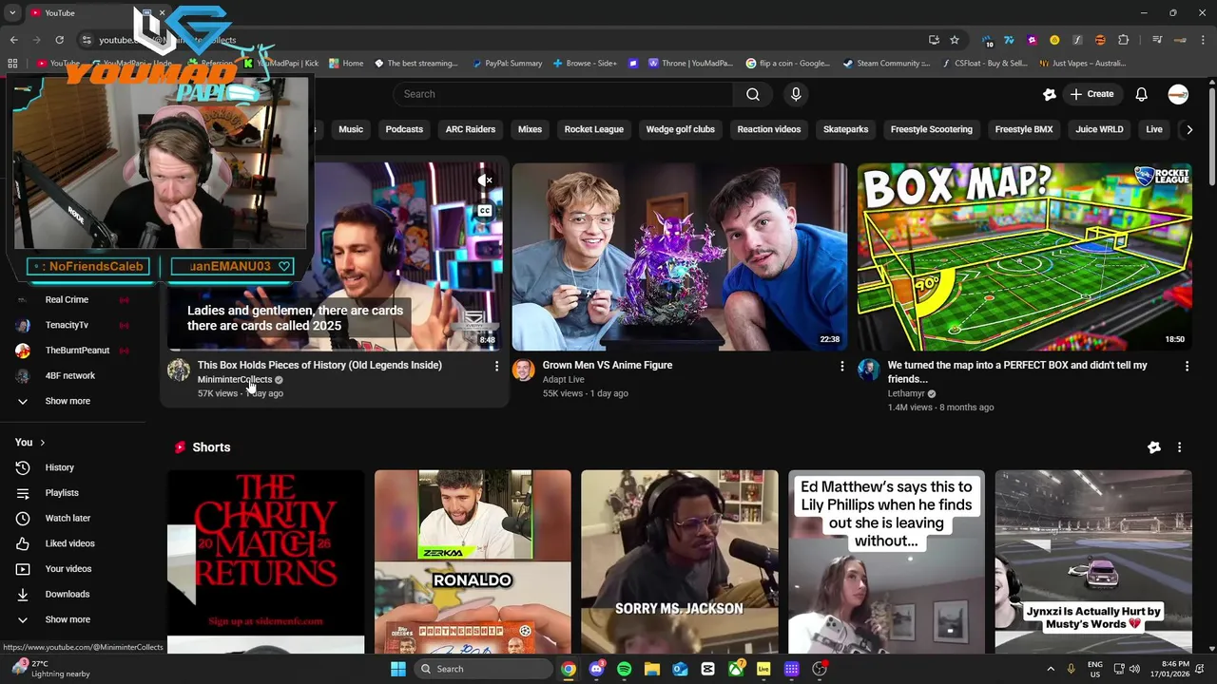This screenshot has height=684, width=1217.
Task: Open the Charity Match Returns short
Action: click(266, 561)
